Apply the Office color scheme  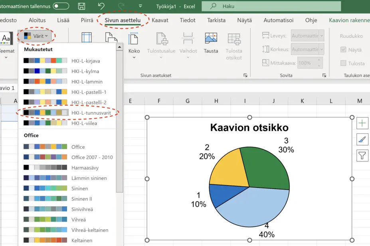pos(67,146)
